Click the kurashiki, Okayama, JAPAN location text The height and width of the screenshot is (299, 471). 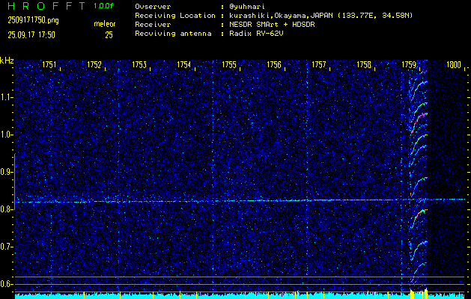[281, 16]
